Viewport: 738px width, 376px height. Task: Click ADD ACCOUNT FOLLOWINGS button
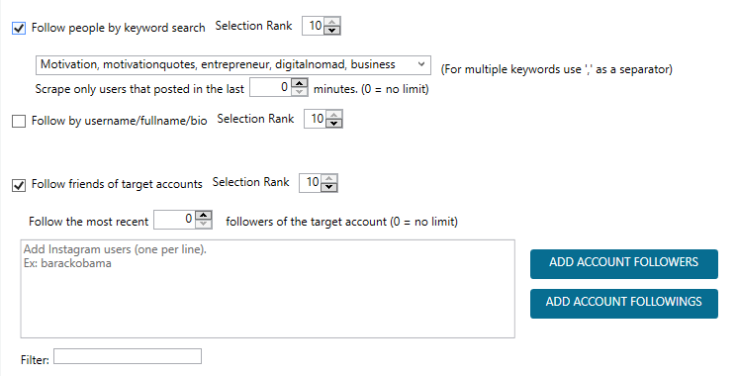[x=624, y=304]
